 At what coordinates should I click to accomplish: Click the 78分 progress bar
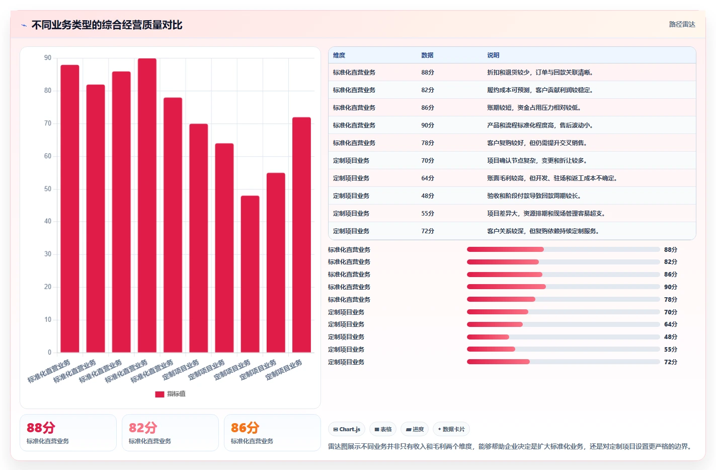[563, 299]
